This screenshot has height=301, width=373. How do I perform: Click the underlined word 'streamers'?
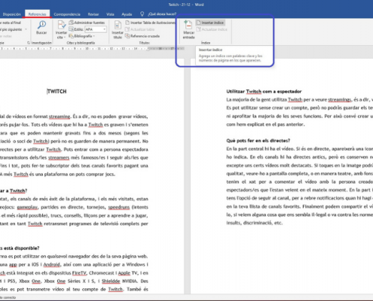point(59,157)
